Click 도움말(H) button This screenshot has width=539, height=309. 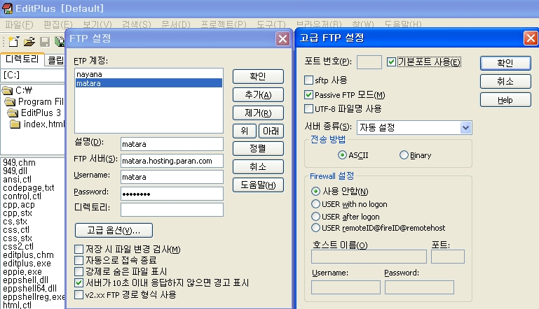coord(258,185)
